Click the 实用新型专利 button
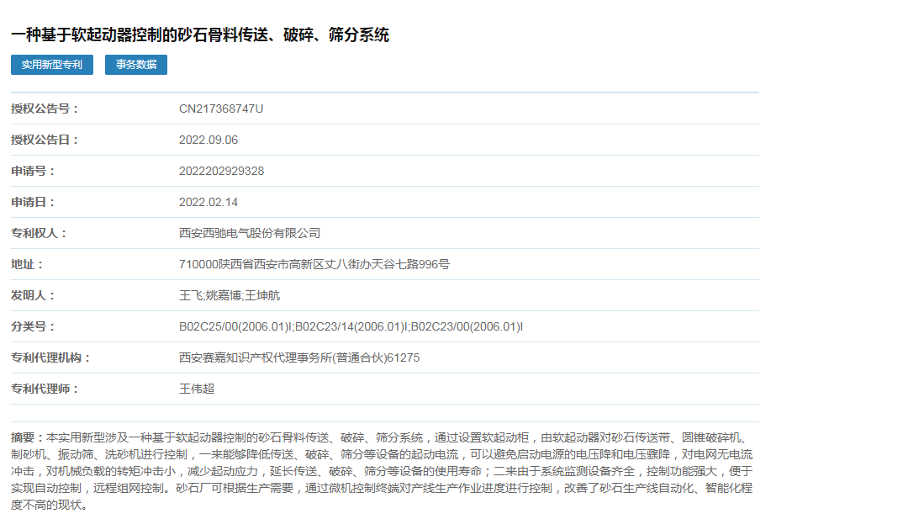924x519 pixels. point(52,65)
